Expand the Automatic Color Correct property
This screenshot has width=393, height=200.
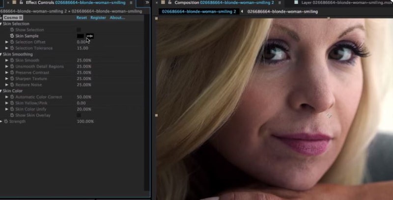click(x=7, y=97)
